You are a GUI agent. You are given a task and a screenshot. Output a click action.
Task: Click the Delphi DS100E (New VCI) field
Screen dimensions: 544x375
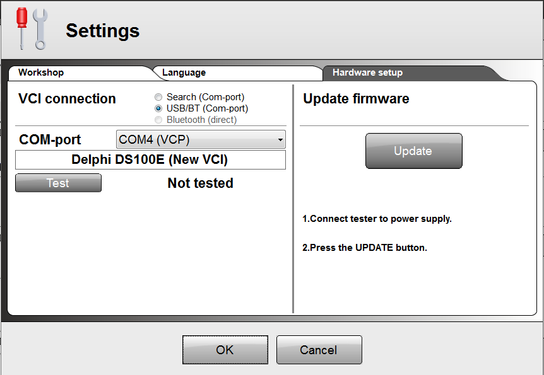[x=150, y=160]
